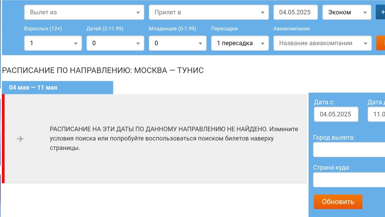Open the infants 'Младенцев (0-1.99)' dropdown
Viewport: 385px width, 217px height.
pyautogui.click(x=177, y=43)
